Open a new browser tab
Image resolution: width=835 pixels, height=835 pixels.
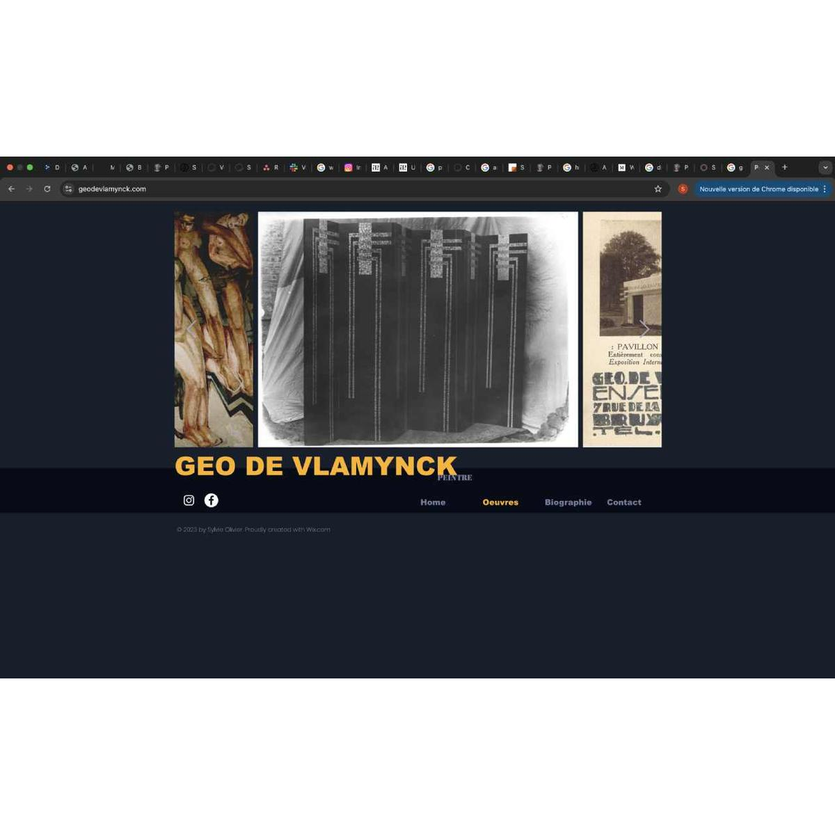tap(784, 167)
